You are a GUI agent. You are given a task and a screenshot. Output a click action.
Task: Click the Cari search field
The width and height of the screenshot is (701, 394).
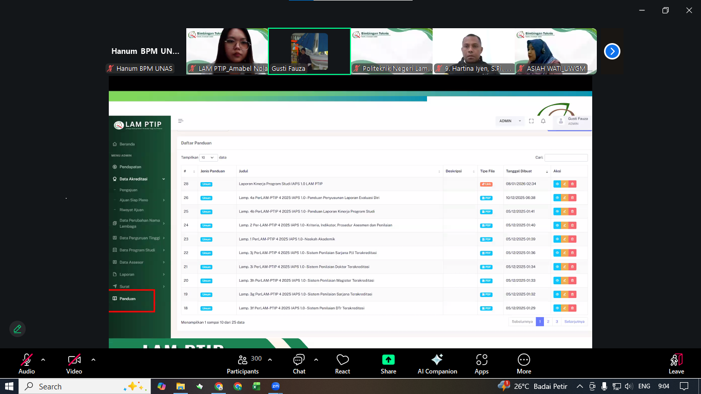[x=566, y=157]
